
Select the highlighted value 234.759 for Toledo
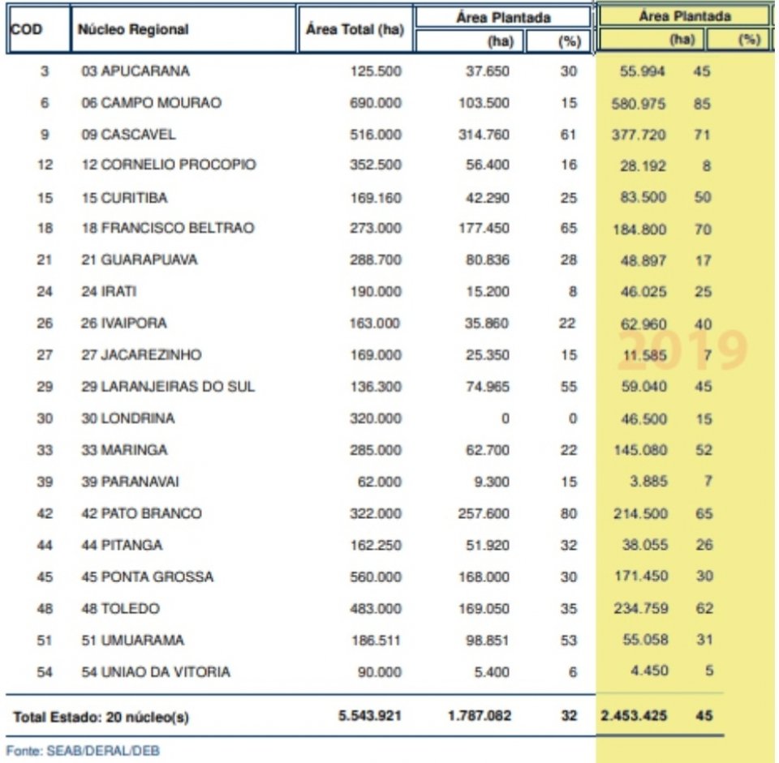[x=641, y=608]
